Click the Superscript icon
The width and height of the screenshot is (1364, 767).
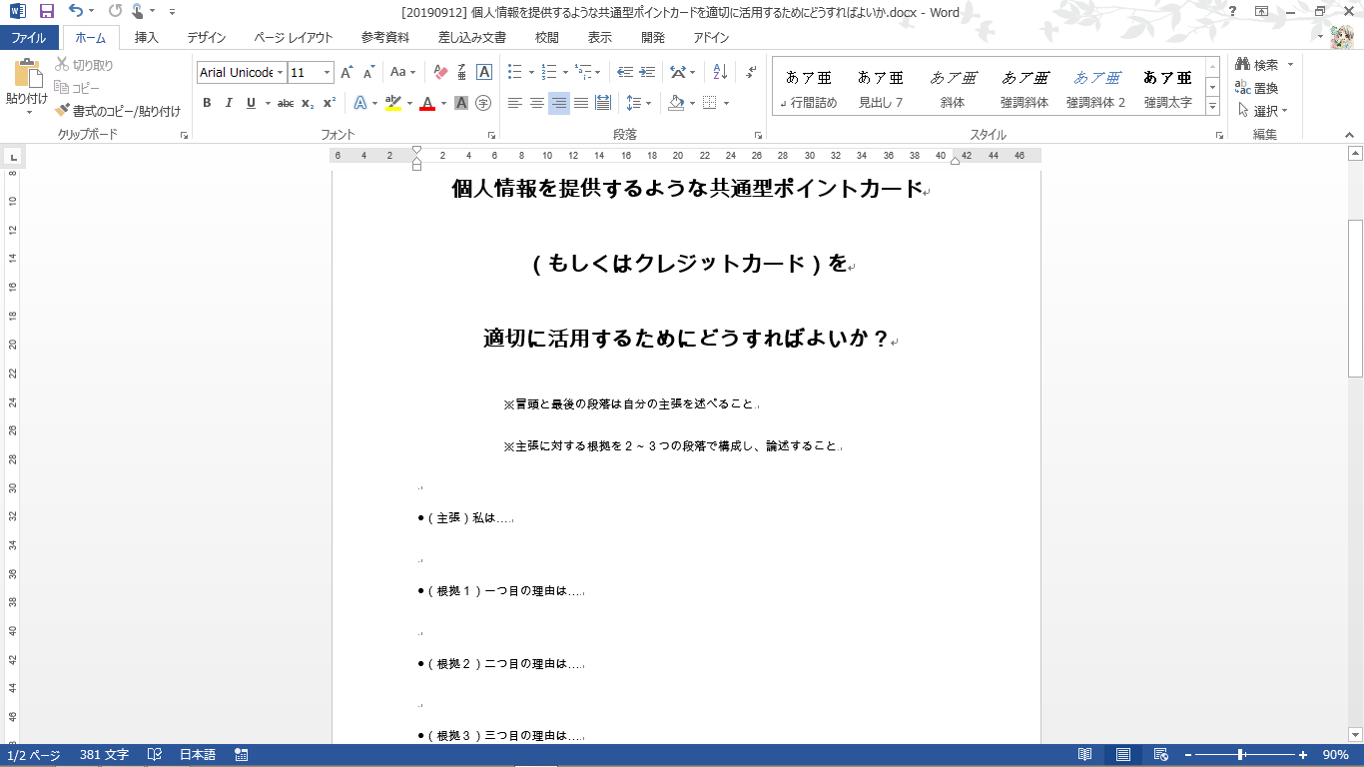tap(328, 103)
